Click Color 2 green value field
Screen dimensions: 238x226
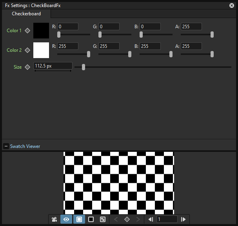(109, 46)
